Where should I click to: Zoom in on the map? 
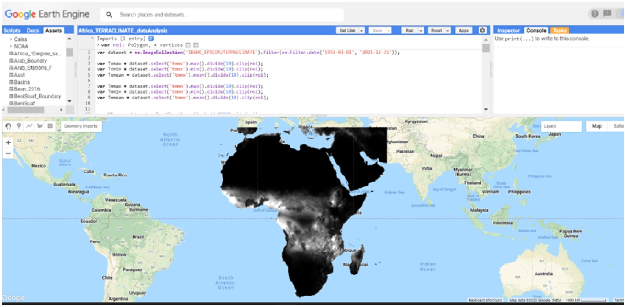pos(8,143)
